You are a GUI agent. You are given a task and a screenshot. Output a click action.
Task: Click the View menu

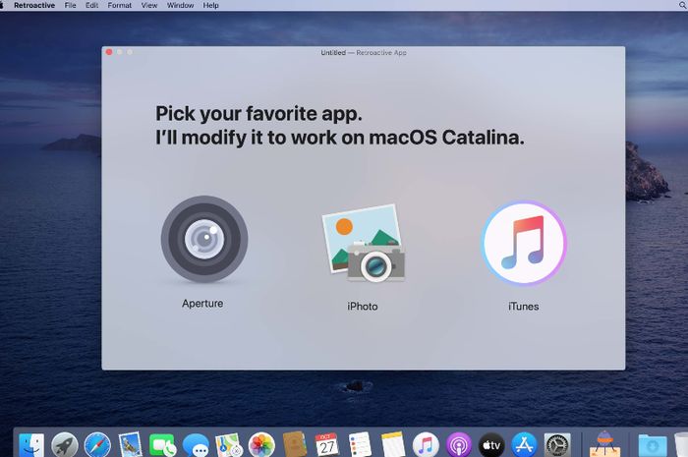148,6
